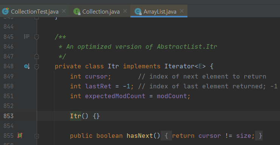Click line number 853 in the gutter
The image size is (280, 145).
8,116
